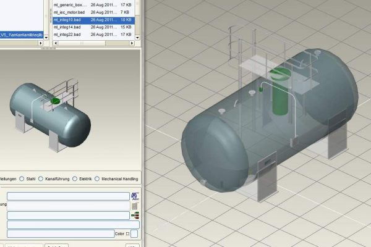Select ml_integ22.bad in the file list
The height and width of the screenshot is (247, 371).
click(x=68, y=35)
